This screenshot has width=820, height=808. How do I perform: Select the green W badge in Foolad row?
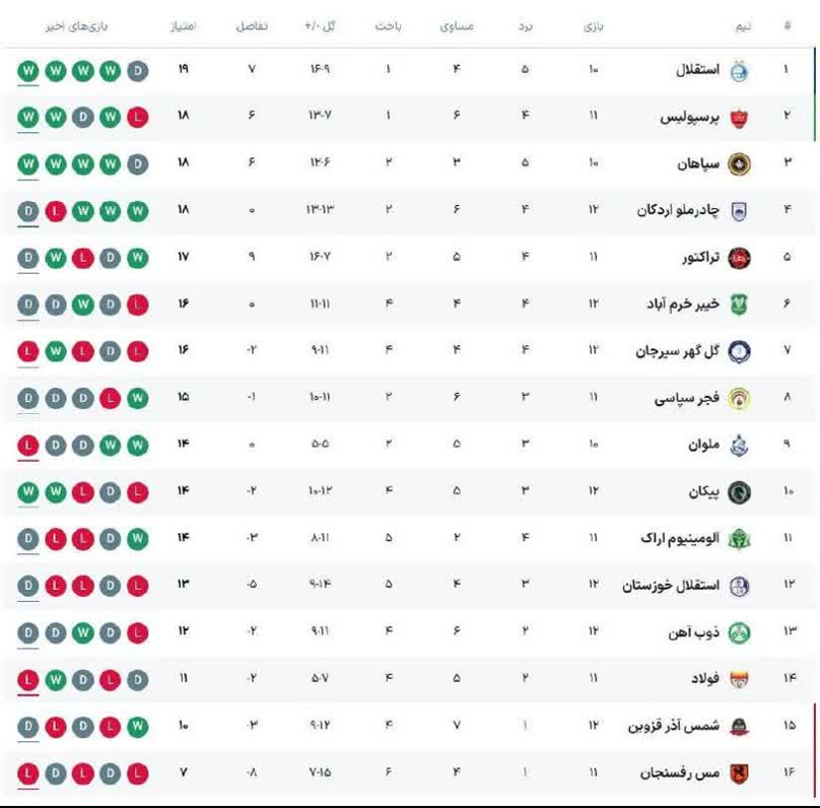(x=55, y=680)
